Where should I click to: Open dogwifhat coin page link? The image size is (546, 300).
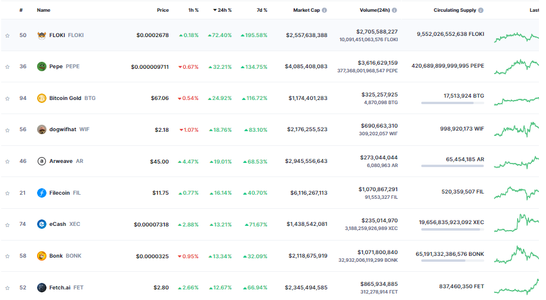(x=69, y=129)
